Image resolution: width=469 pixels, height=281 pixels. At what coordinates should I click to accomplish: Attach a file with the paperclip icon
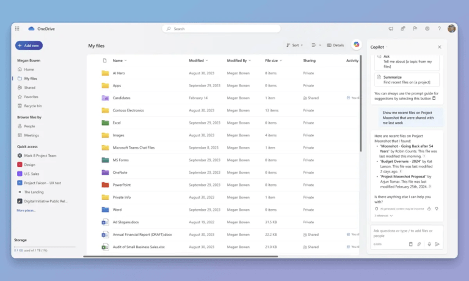coord(420,244)
